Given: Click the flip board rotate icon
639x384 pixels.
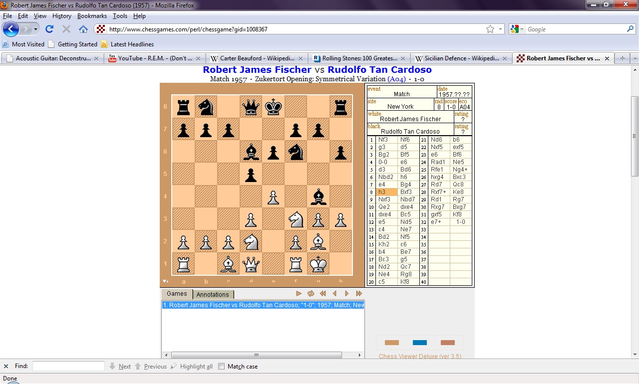Looking at the screenshot, I should (311, 294).
